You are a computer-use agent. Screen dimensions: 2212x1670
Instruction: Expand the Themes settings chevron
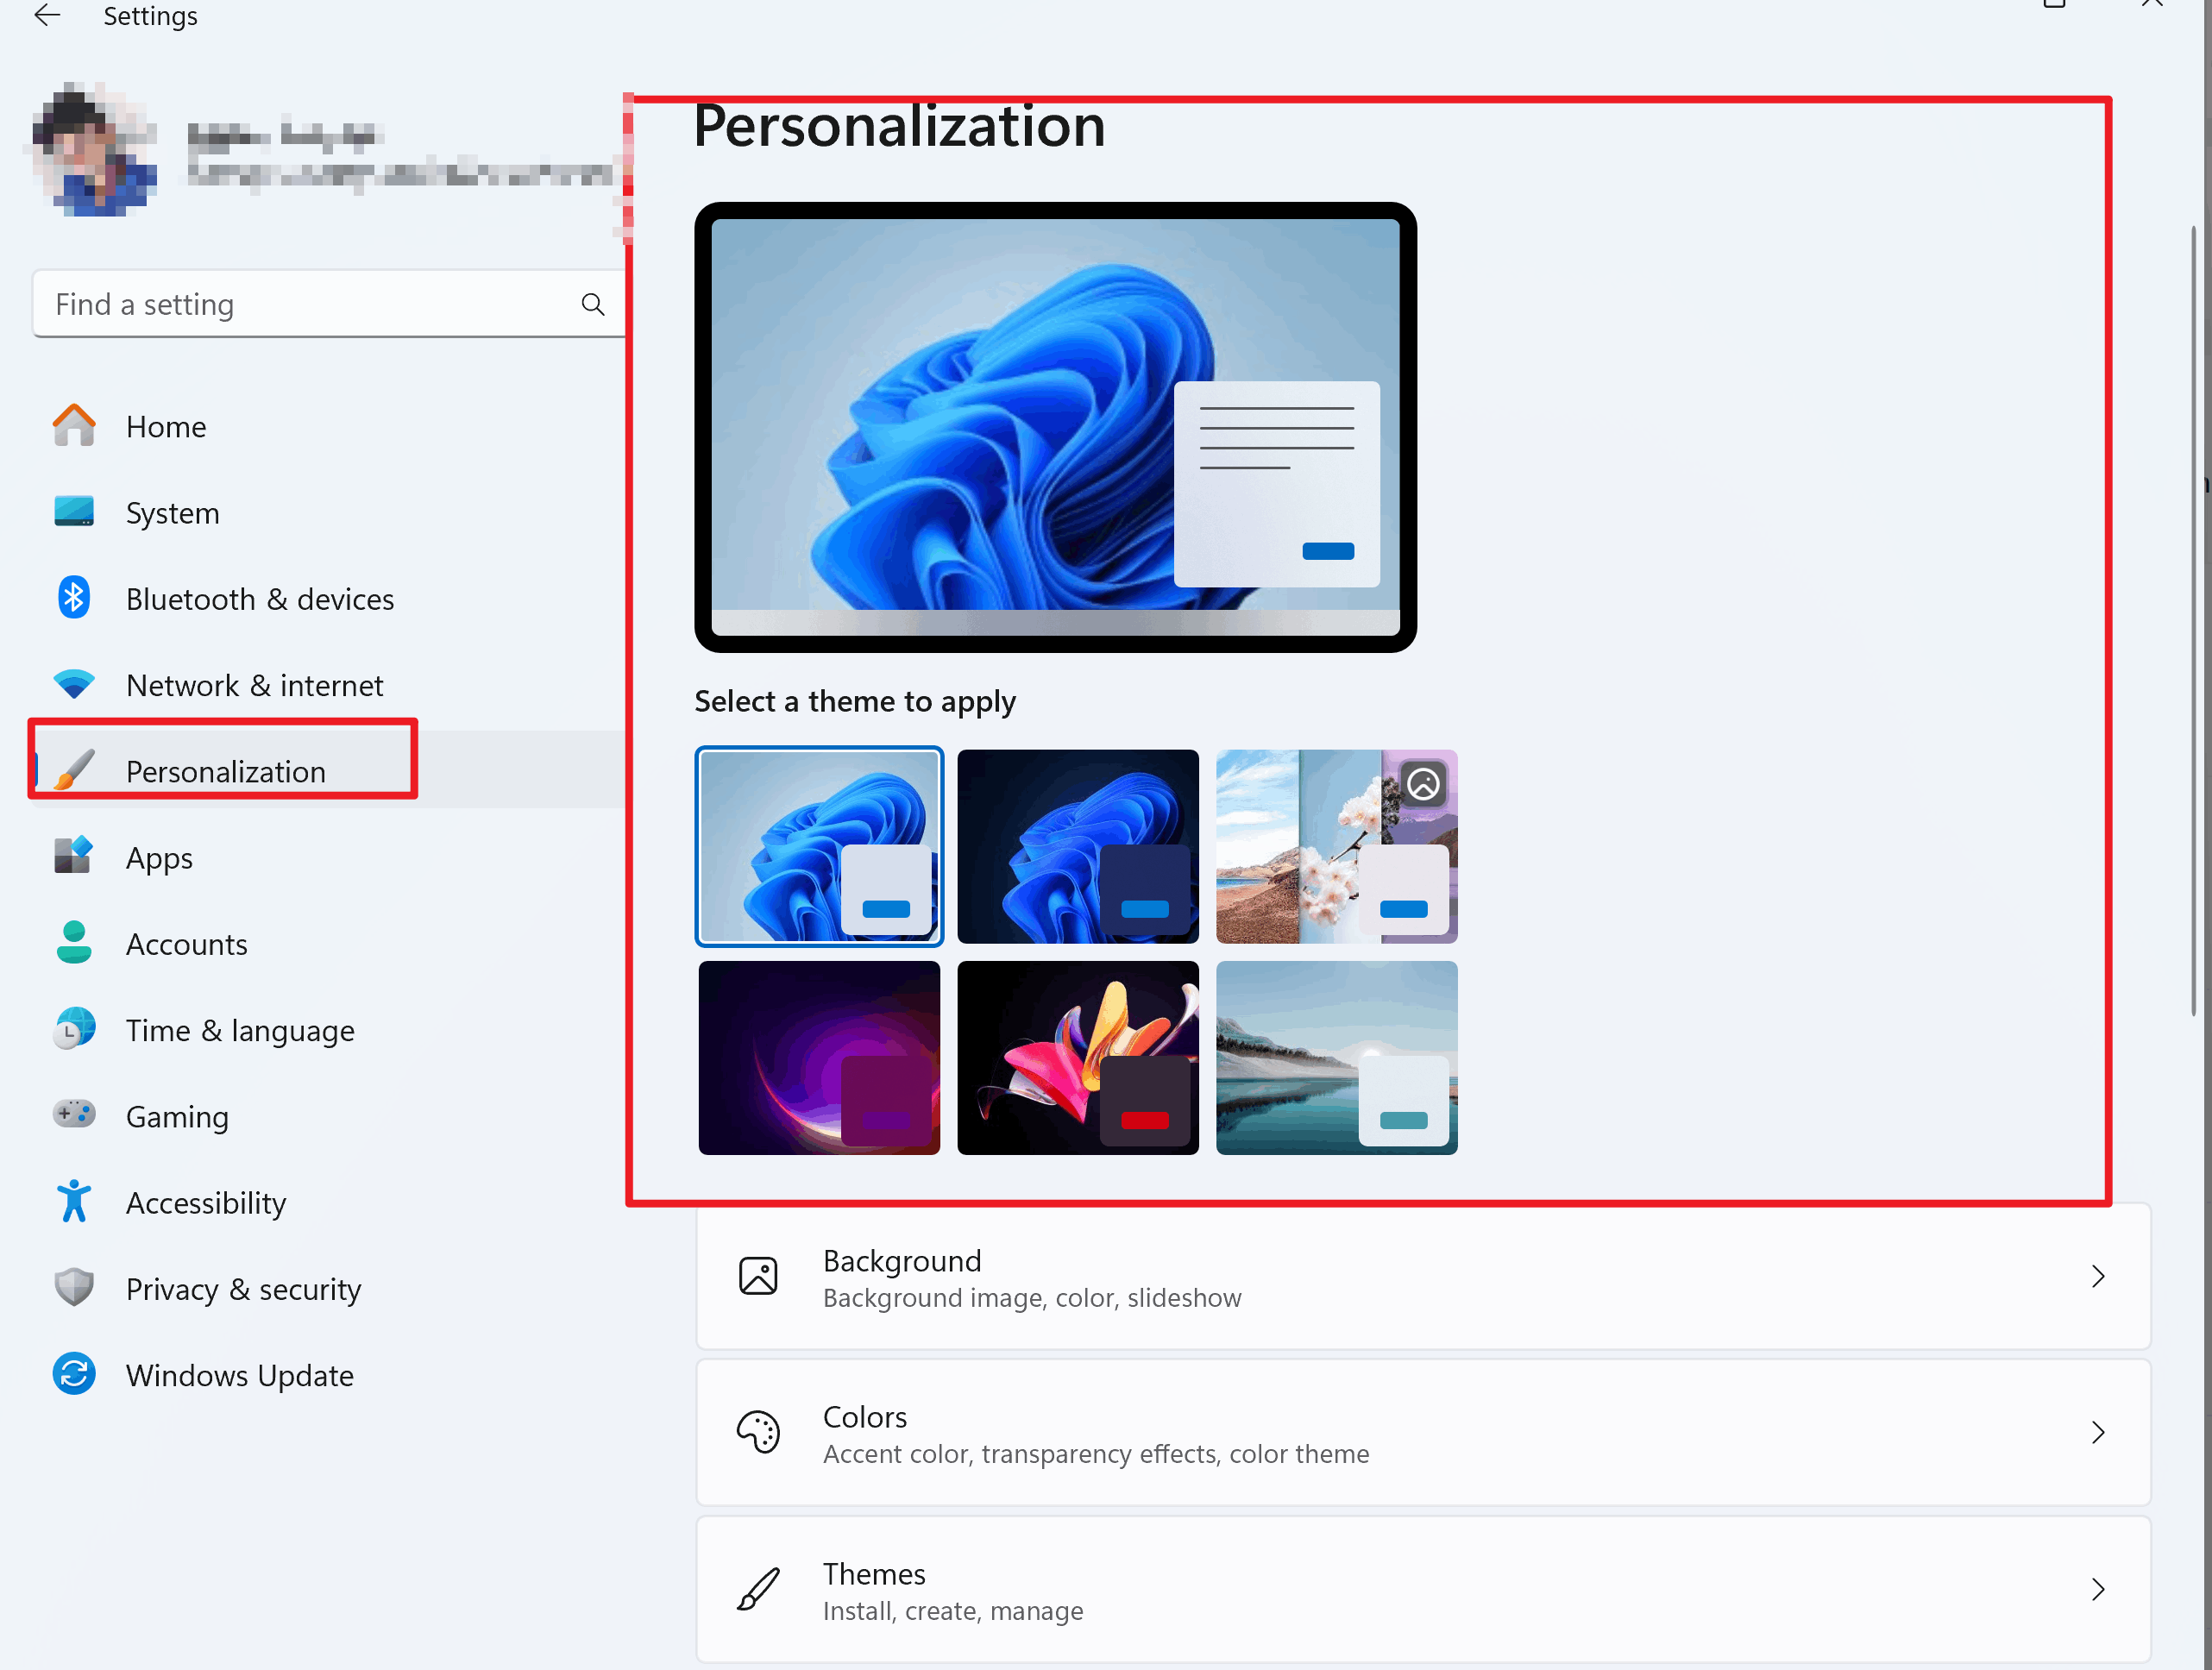tap(2097, 1589)
